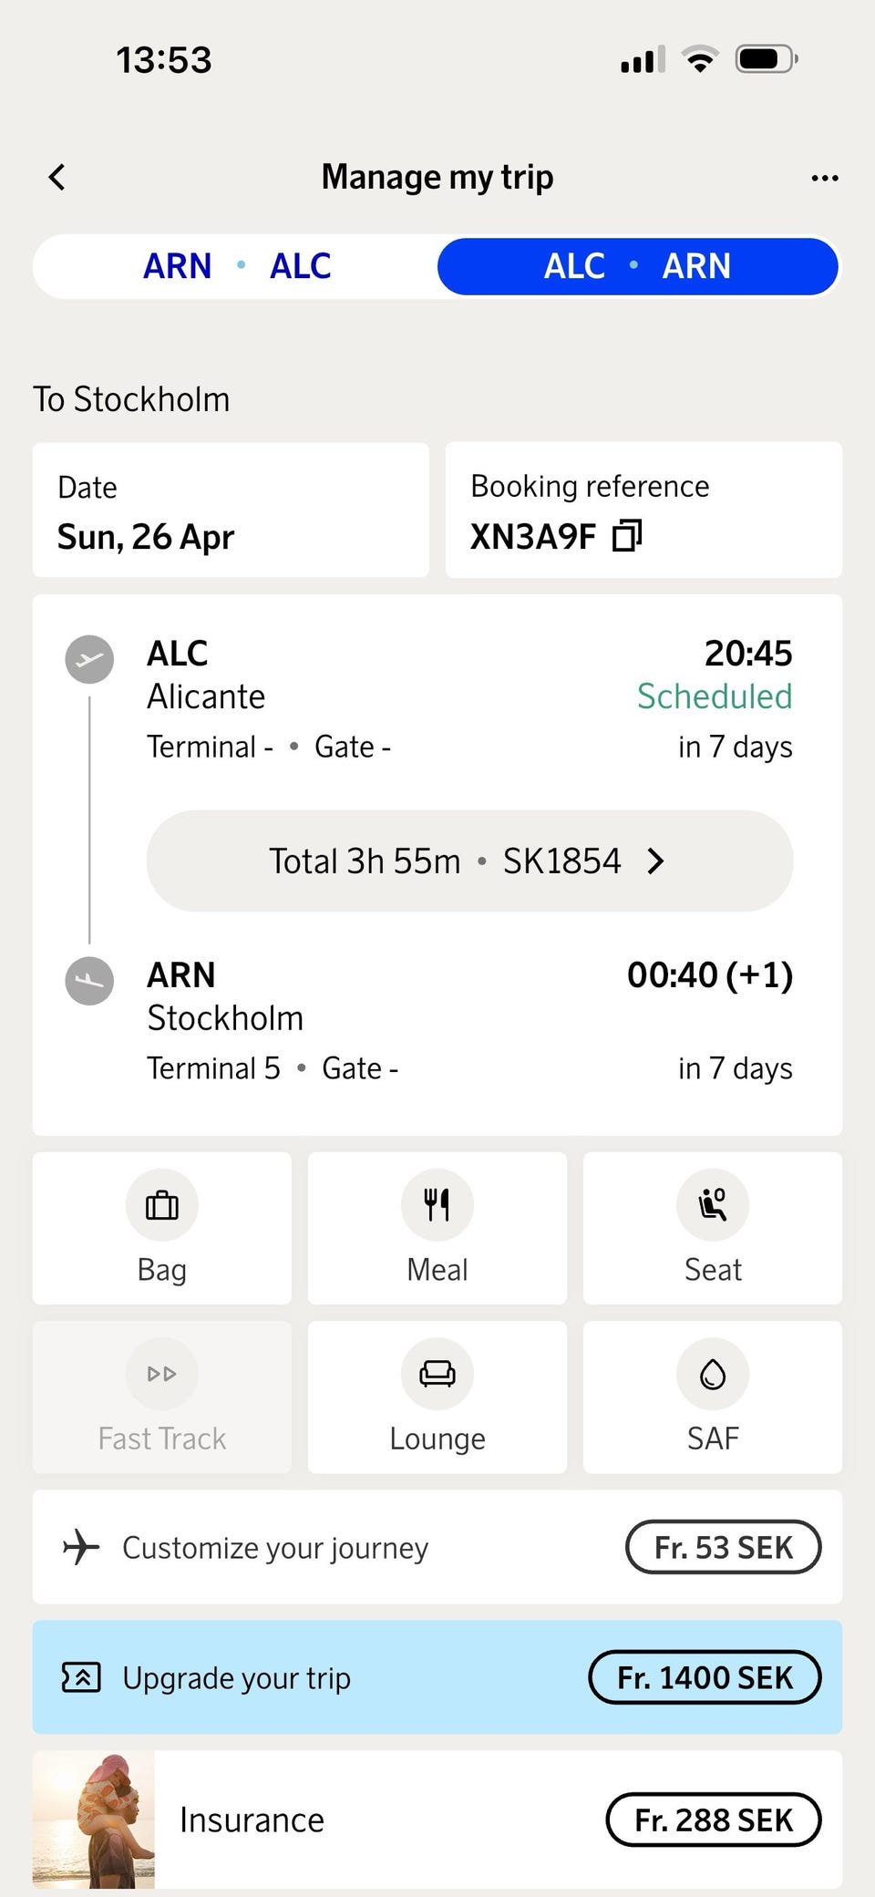The image size is (875, 1897).
Task: Switch to the ARN to ALC tab
Action: pos(237,266)
